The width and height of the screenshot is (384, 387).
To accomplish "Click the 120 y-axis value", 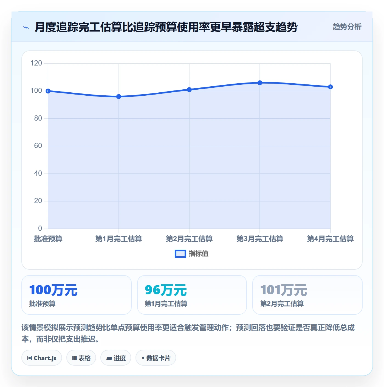I will click(x=36, y=63).
